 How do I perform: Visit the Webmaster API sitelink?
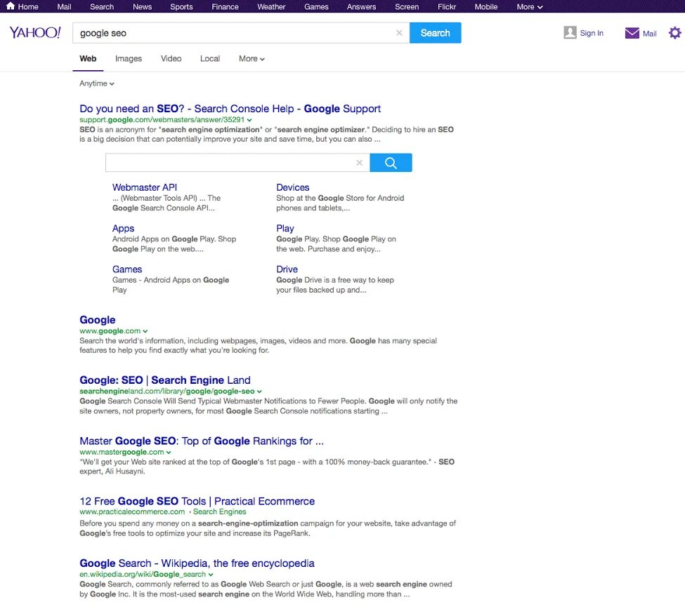144,187
